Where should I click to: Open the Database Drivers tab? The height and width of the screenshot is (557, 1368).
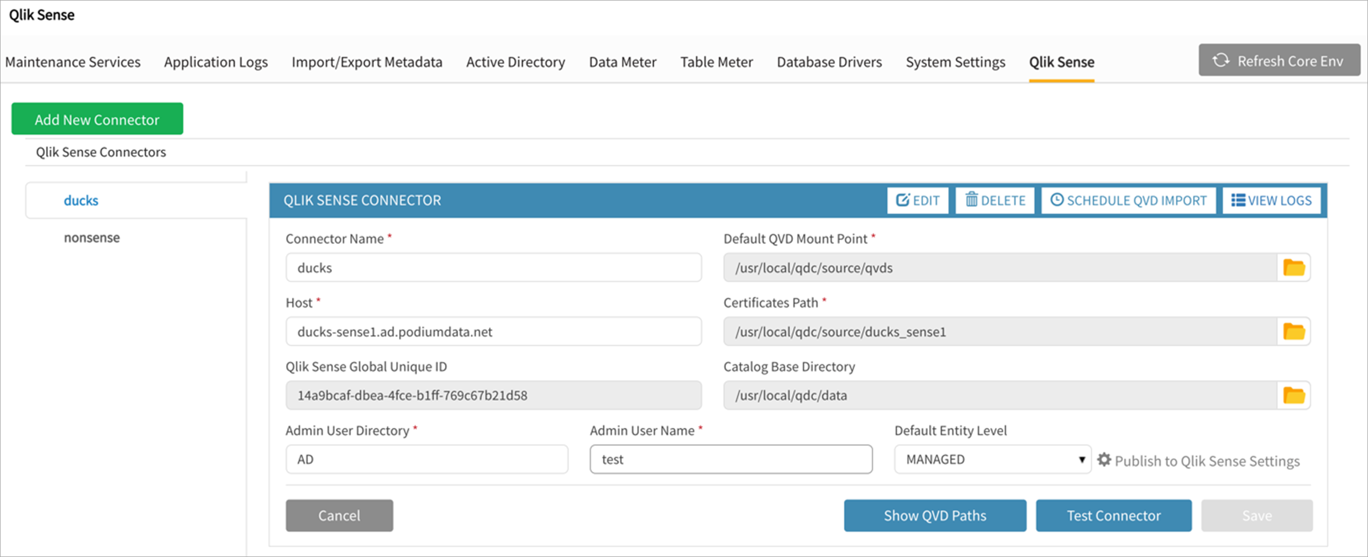pyautogui.click(x=829, y=62)
